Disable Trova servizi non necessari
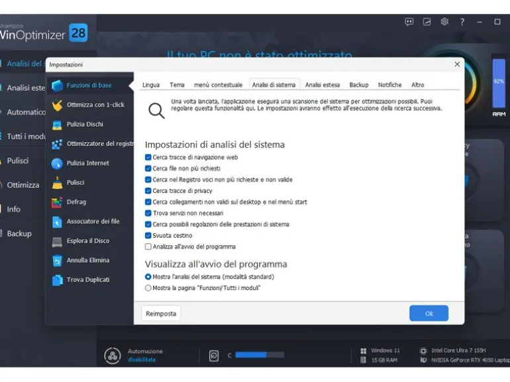The image size is (510, 382). (x=148, y=213)
